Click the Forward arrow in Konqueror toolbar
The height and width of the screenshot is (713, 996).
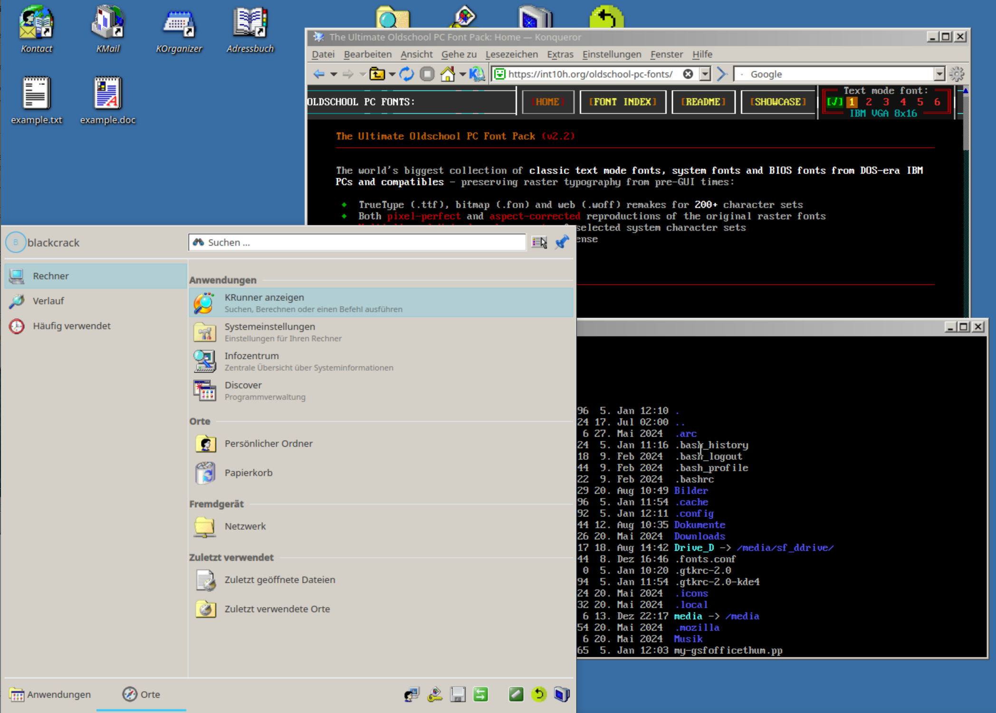pyautogui.click(x=348, y=74)
